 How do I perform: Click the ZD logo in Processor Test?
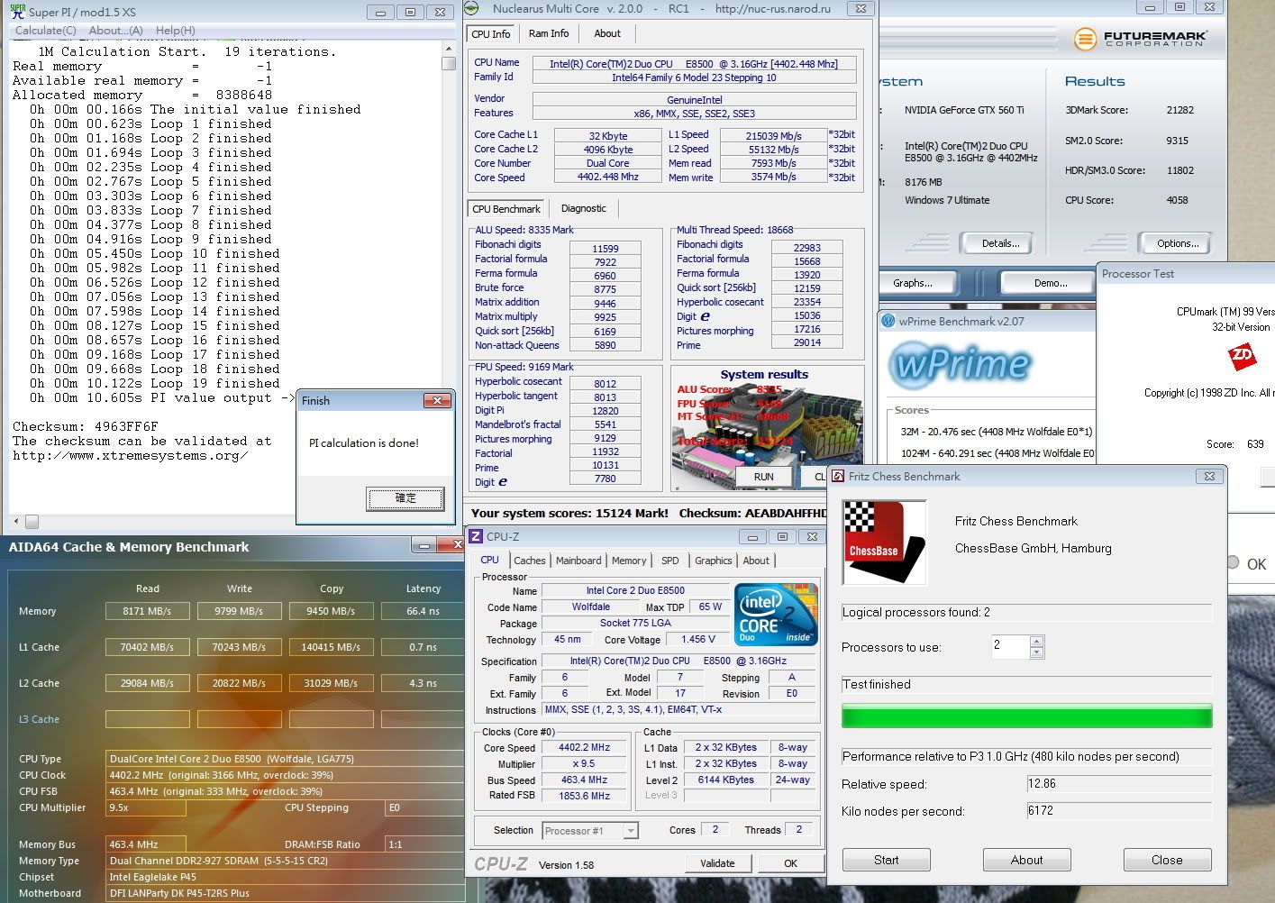click(1243, 358)
